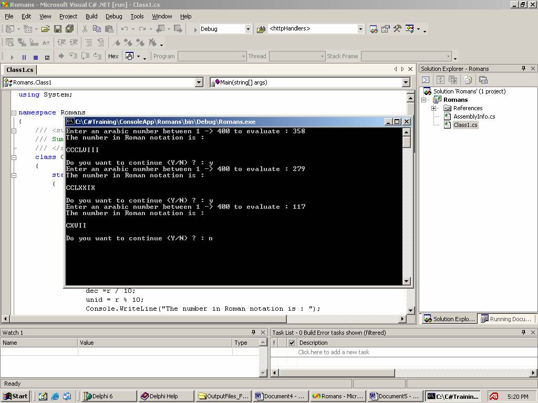Click the console window vertical scrollbar down arrow
The image size is (538, 403).
pos(406,281)
